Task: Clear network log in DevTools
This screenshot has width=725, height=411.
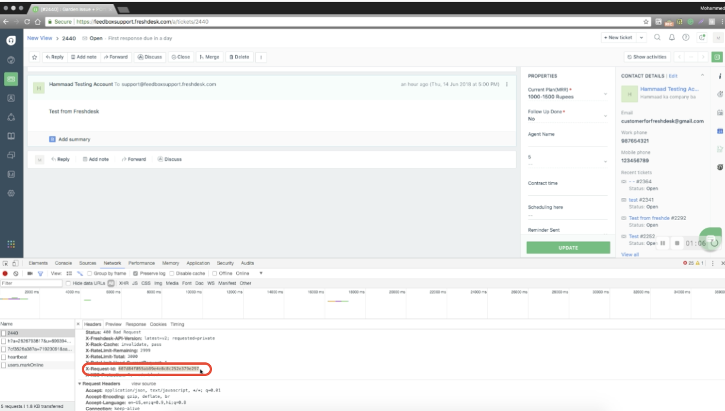Action: pos(16,273)
